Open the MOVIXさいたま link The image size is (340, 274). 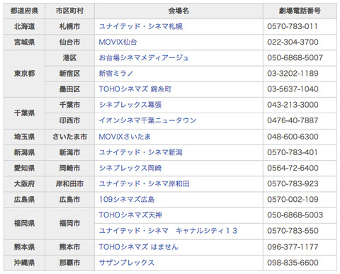coord(125,137)
